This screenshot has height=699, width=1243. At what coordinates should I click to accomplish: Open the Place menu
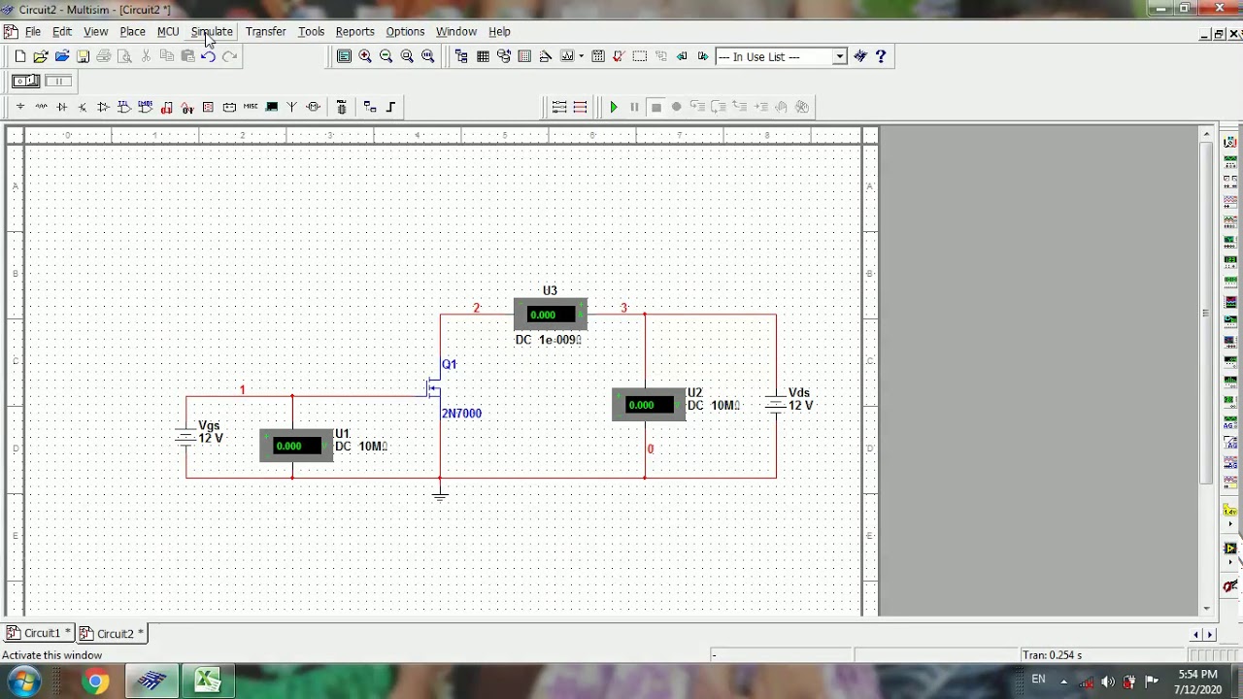tap(132, 32)
